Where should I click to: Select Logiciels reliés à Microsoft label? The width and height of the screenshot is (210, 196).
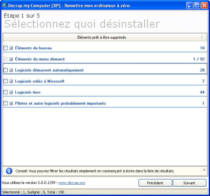tap(40, 81)
